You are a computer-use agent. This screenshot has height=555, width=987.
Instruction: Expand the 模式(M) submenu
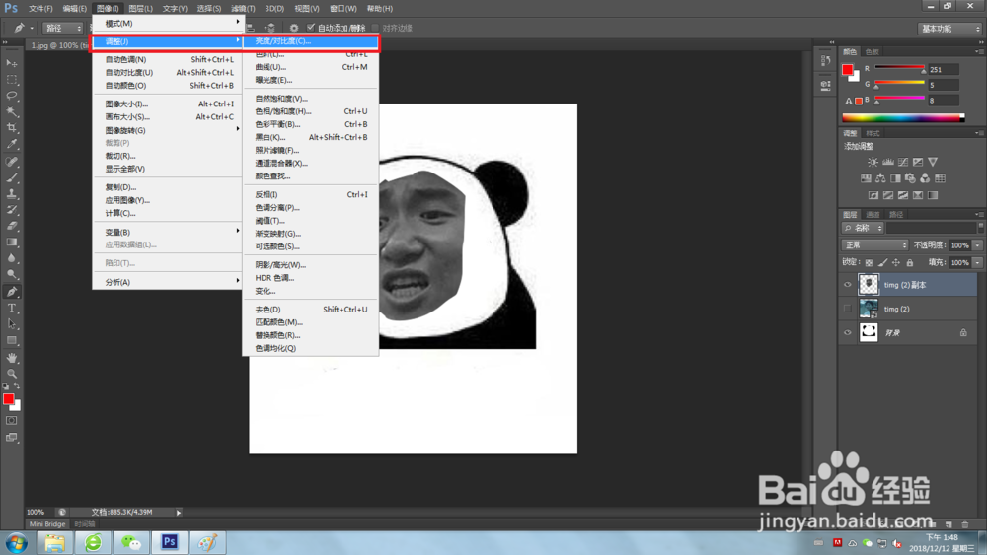167,24
